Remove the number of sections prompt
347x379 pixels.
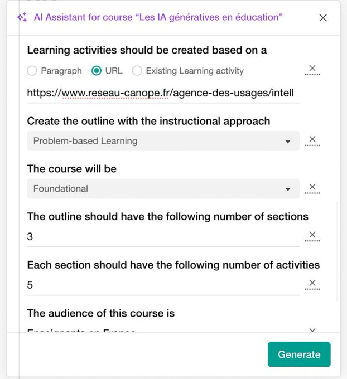point(312,235)
